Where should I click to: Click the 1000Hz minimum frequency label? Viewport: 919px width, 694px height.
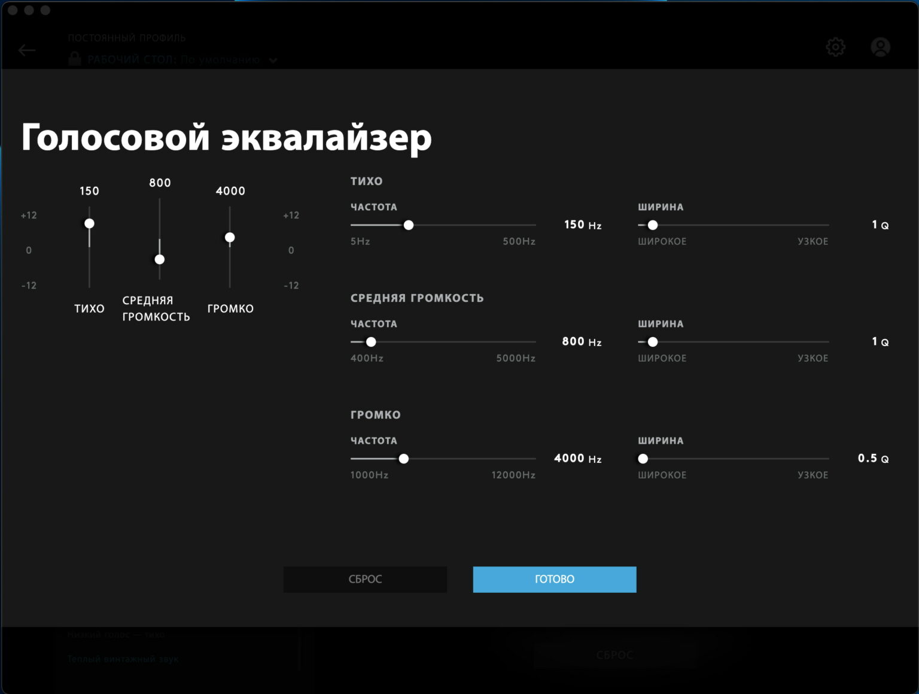(x=369, y=475)
